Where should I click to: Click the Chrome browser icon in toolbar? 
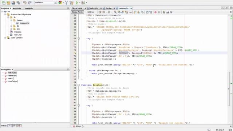click(x=60, y=3)
